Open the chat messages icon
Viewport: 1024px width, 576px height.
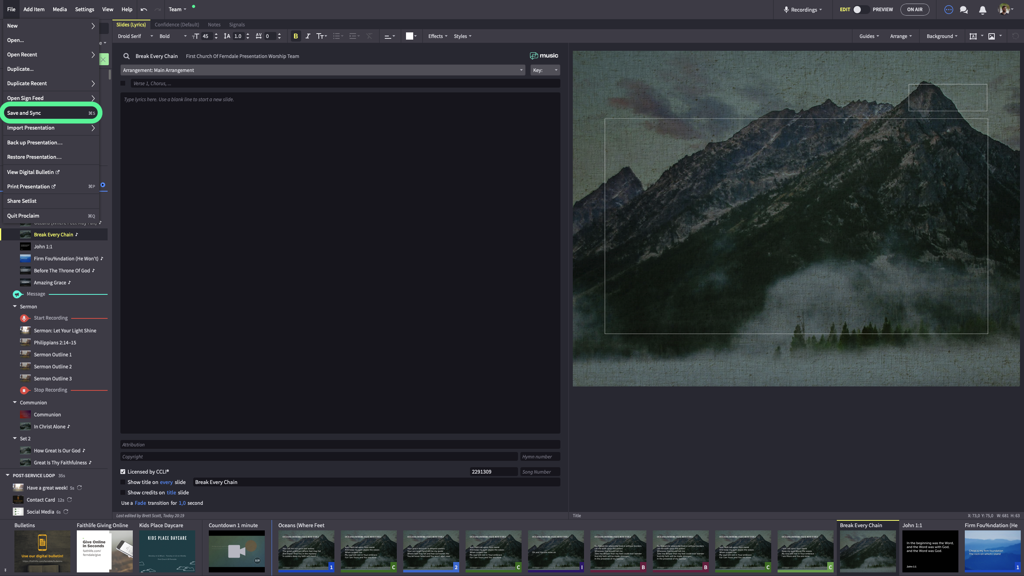point(964,10)
